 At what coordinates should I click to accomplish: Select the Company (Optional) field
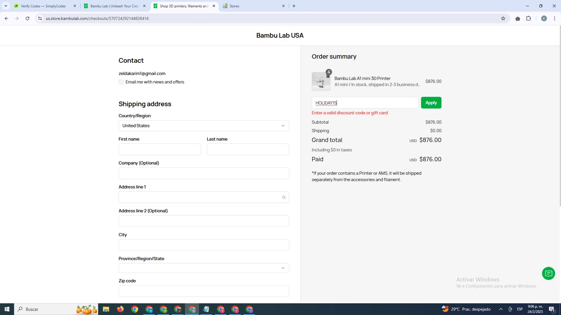point(204,173)
